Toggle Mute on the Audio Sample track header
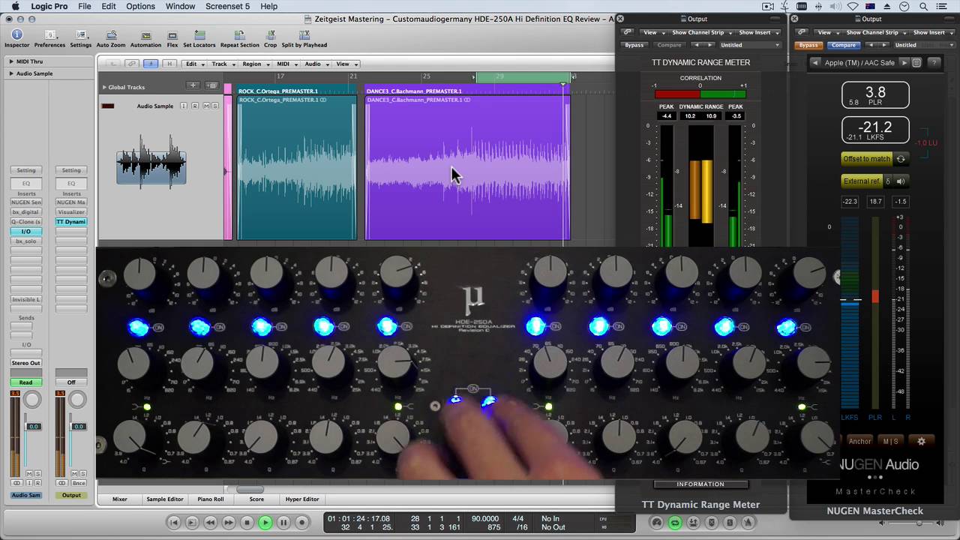 (x=208, y=106)
